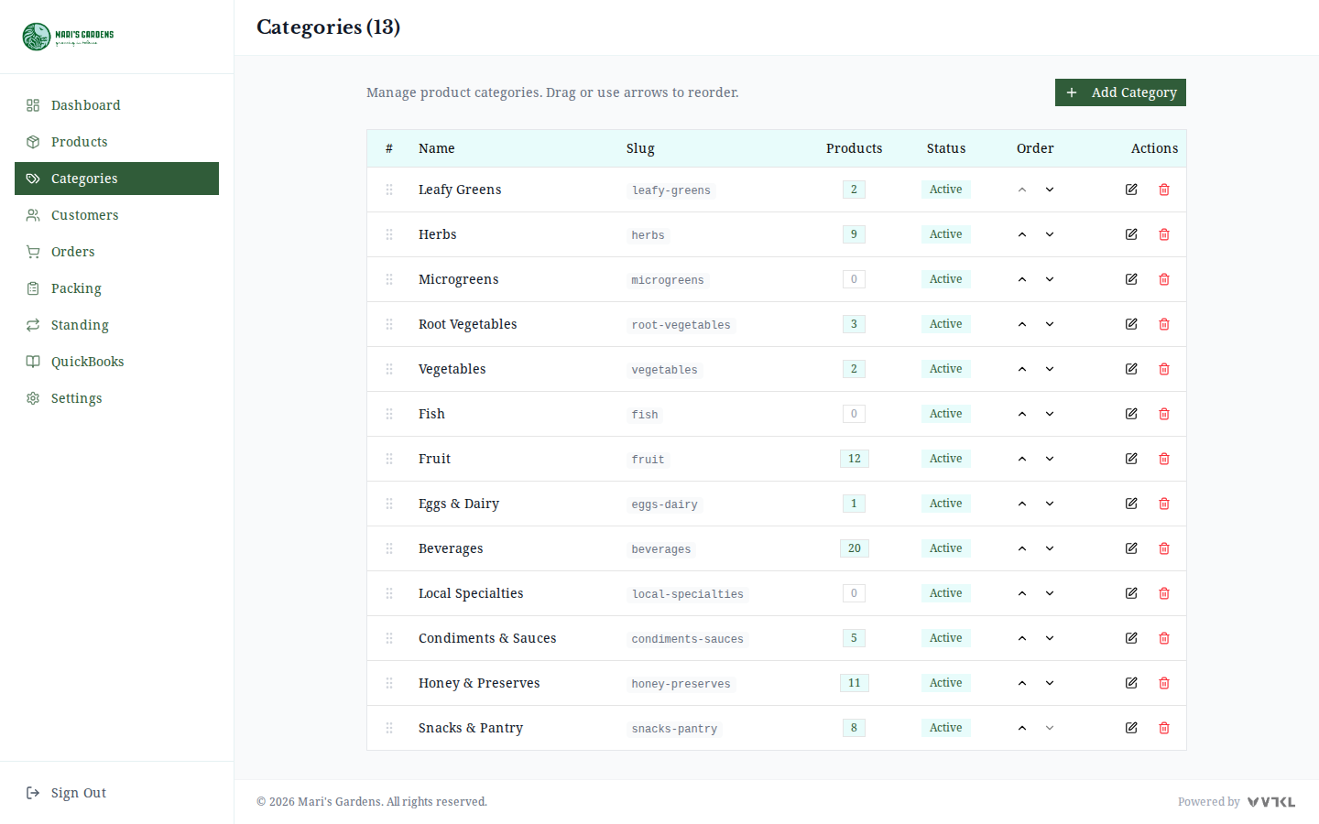Delete the Local Specialties category

1164,593
